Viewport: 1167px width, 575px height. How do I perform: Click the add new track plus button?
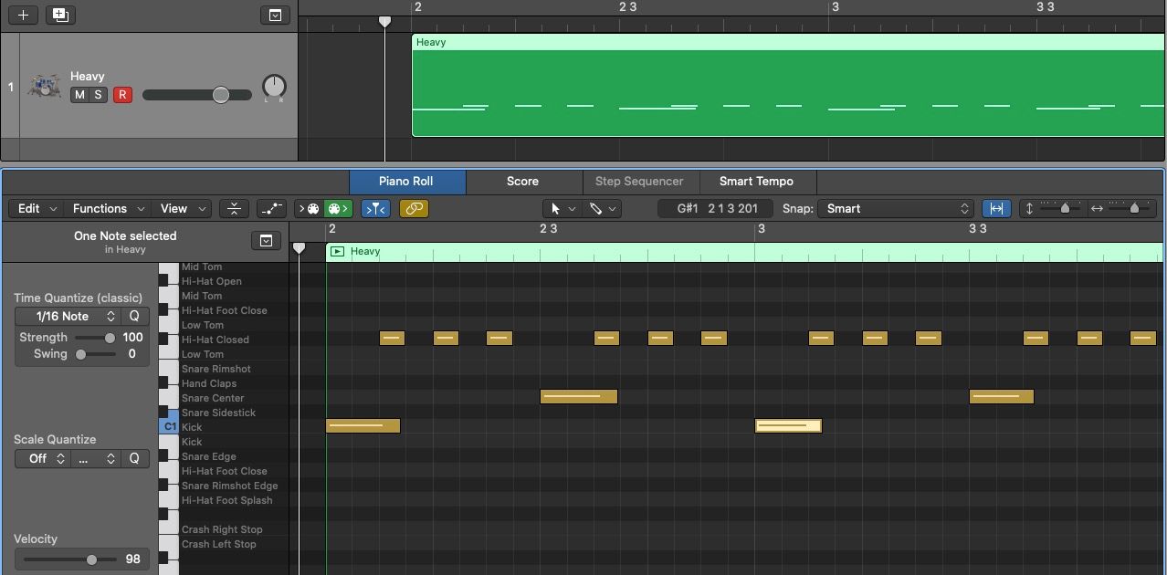[24, 15]
